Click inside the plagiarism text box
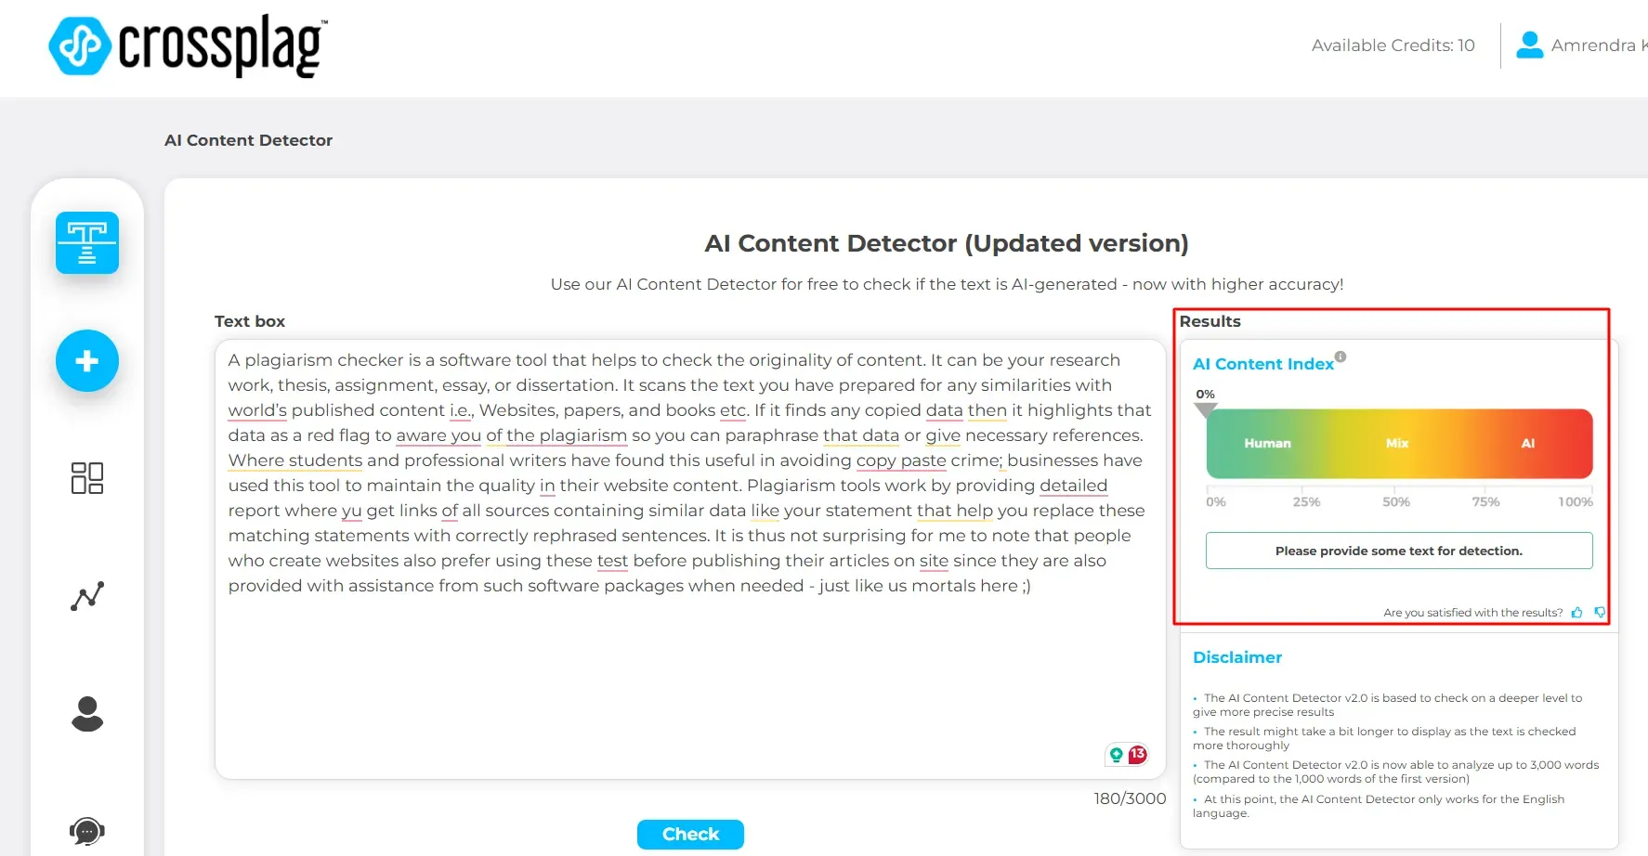Viewport: 1648px width, 856px height. (690, 559)
